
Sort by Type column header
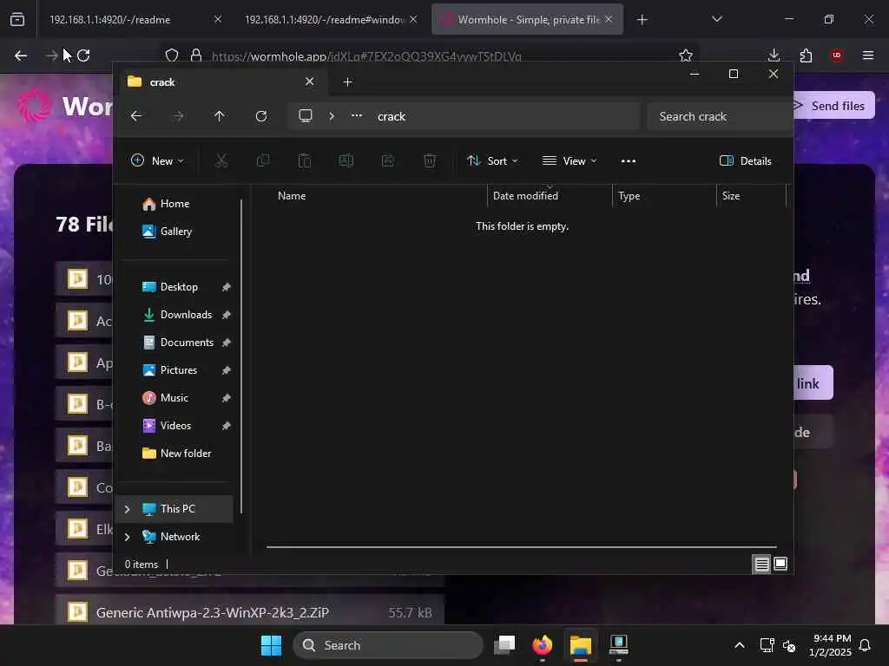pos(629,196)
